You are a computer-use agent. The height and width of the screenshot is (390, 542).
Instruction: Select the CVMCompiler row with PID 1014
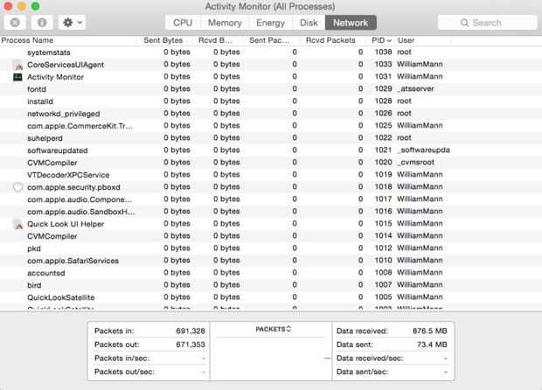point(271,236)
